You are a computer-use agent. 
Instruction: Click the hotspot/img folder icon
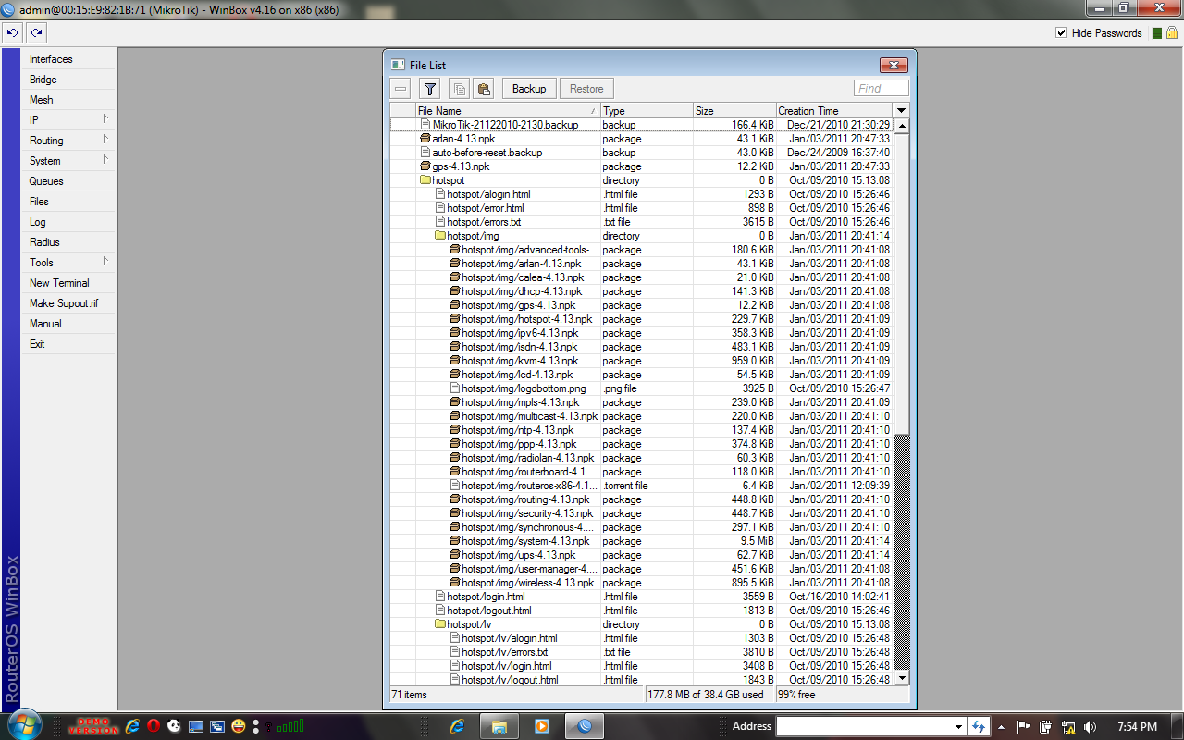tap(440, 236)
